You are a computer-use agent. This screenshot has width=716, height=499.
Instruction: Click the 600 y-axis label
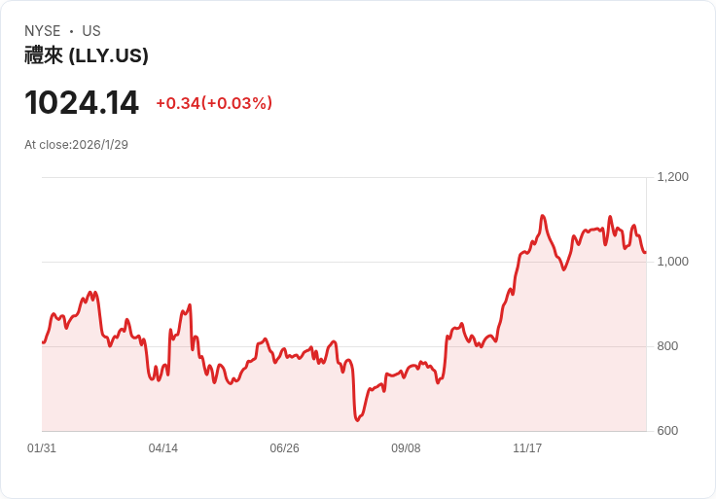pyautogui.click(x=667, y=431)
